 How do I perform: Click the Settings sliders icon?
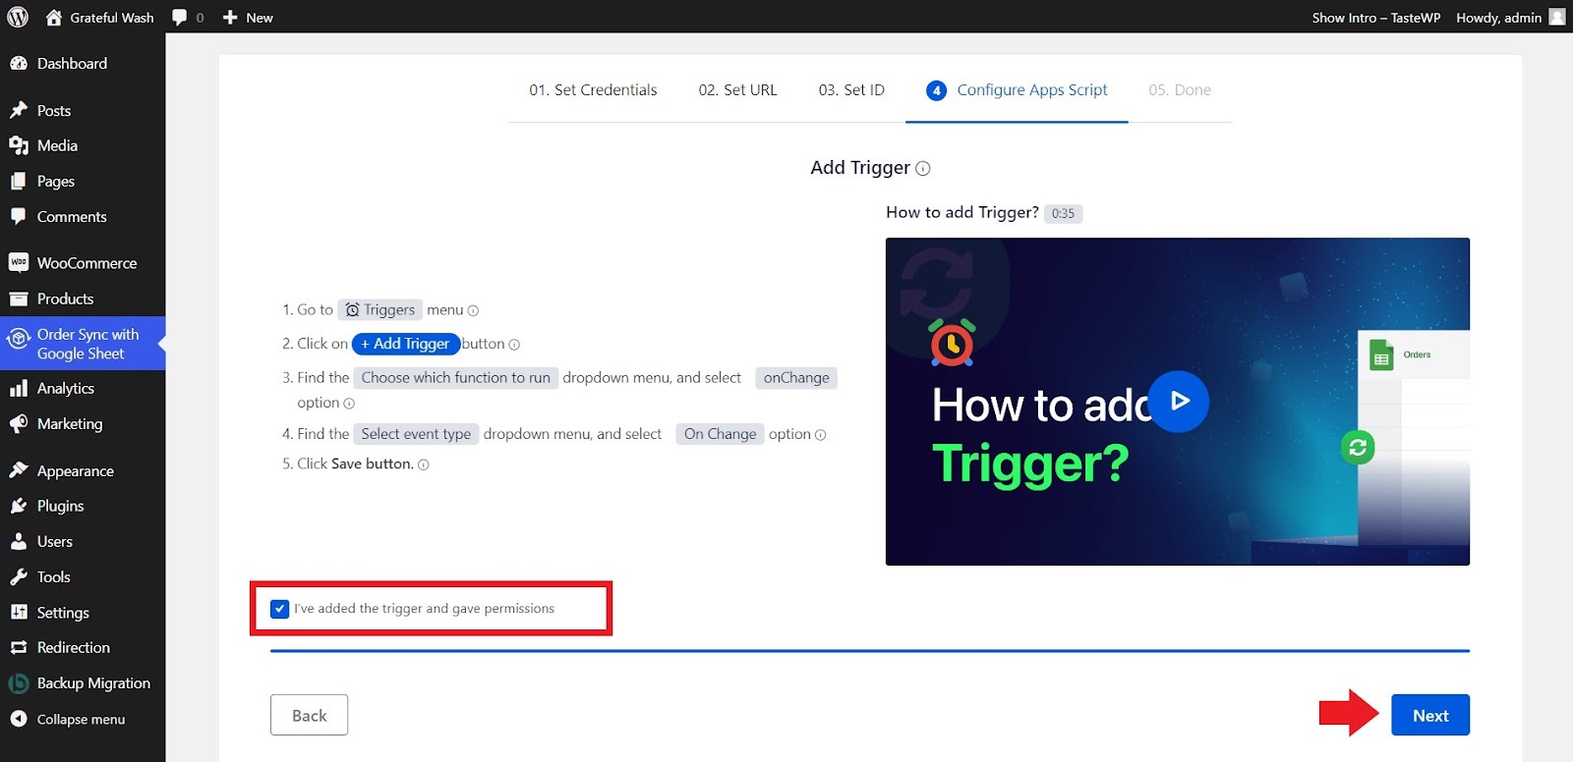(19, 612)
